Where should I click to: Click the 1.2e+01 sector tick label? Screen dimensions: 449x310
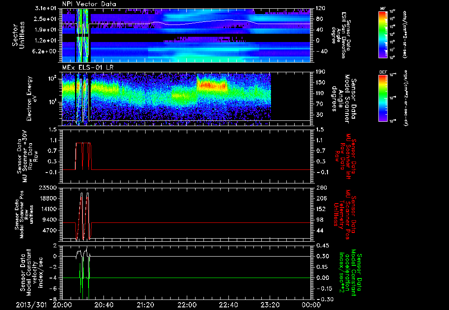point(46,41)
